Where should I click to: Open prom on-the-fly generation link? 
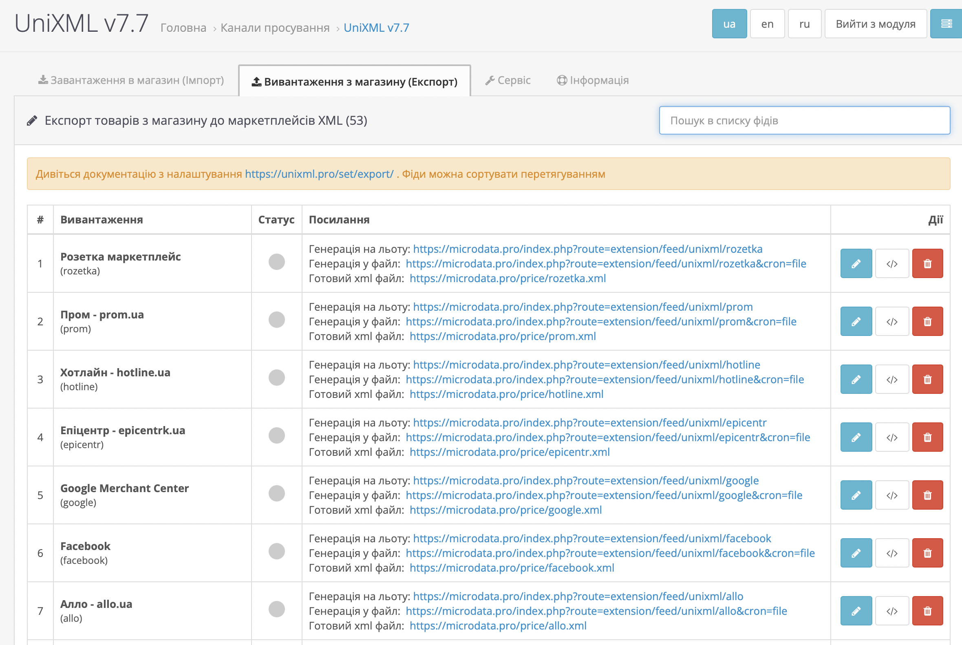tap(583, 307)
